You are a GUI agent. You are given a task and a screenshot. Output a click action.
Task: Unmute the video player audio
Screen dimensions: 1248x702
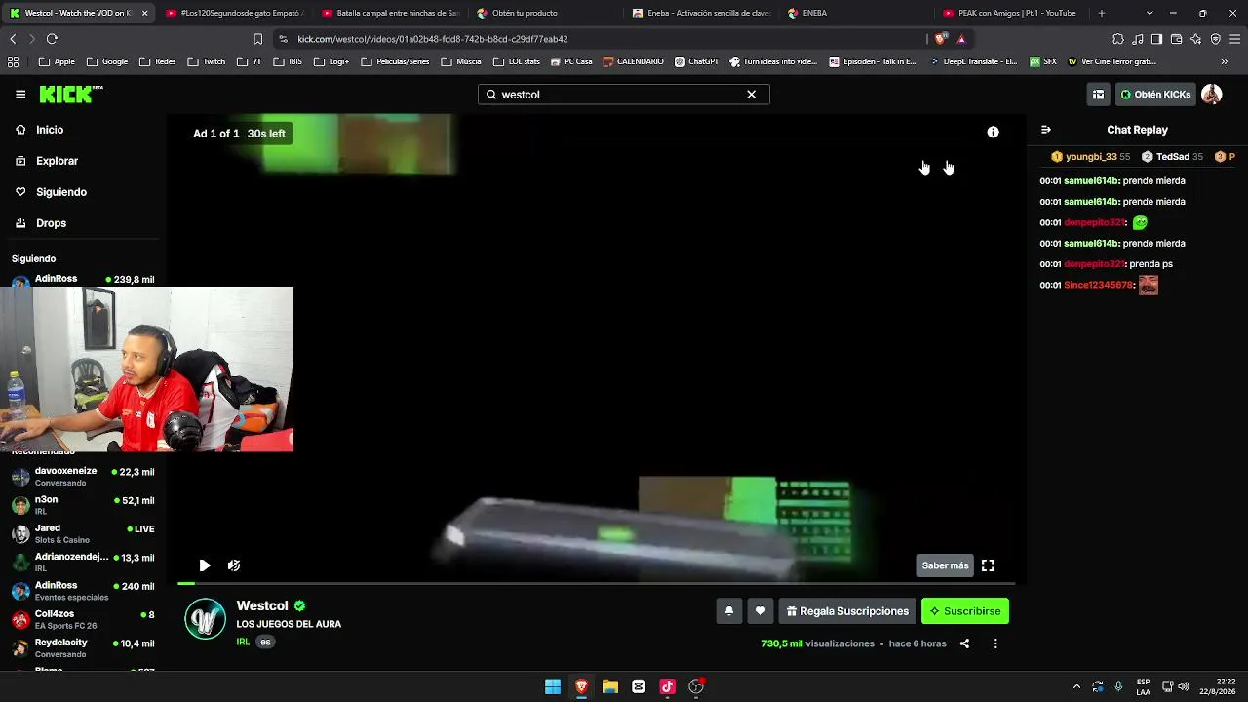point(234,565)
